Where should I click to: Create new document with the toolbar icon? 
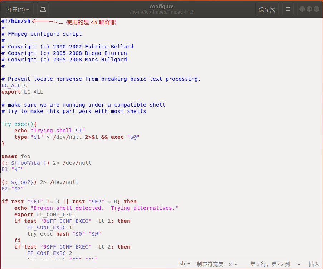coord(43,9)
